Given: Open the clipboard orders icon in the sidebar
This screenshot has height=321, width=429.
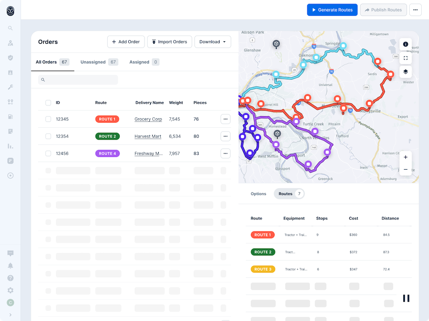Looking at the screenshot, I should tap(10, 72).
